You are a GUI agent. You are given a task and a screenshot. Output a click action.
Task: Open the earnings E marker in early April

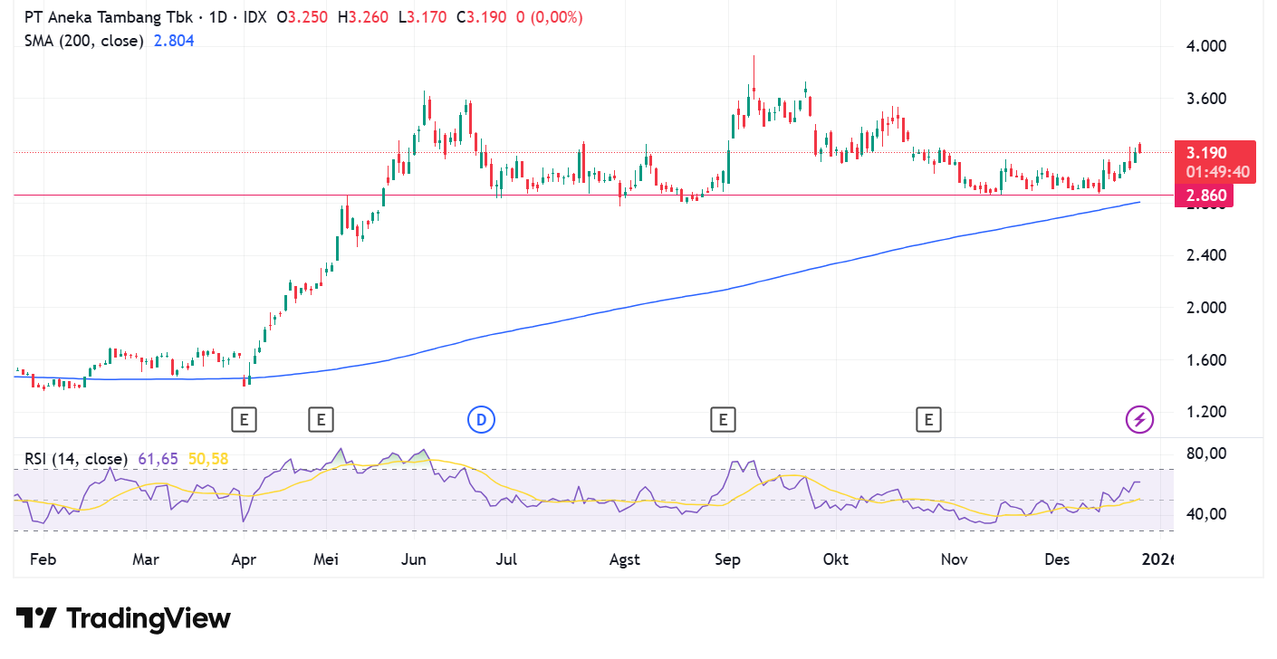point(244,419)
